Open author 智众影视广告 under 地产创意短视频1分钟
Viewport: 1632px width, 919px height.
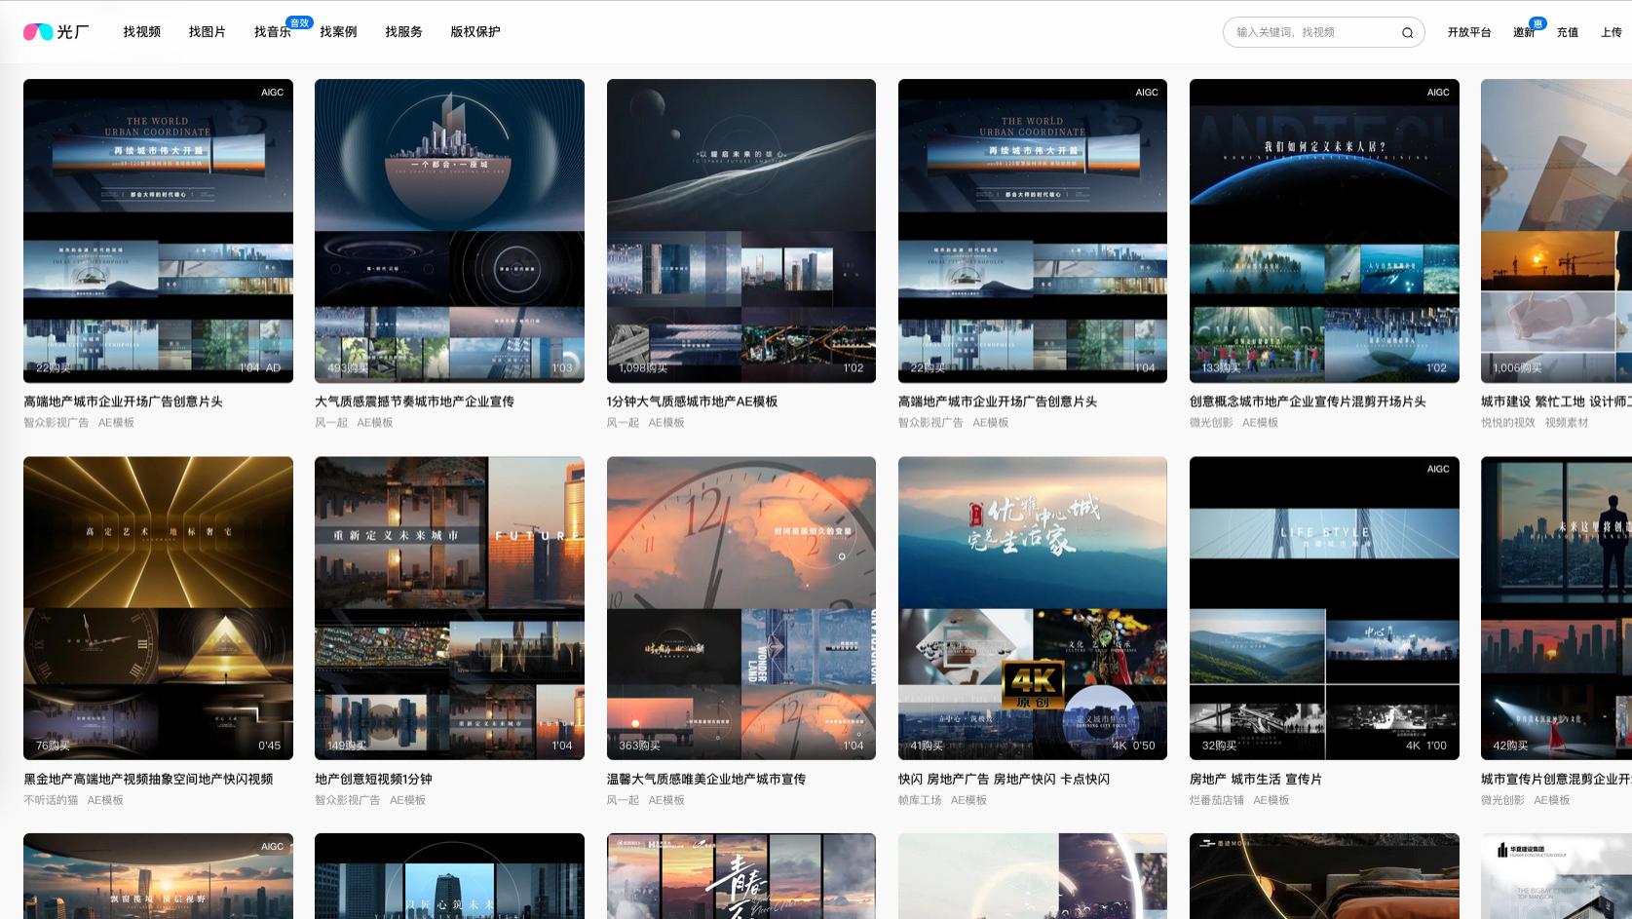coord(348,800)
